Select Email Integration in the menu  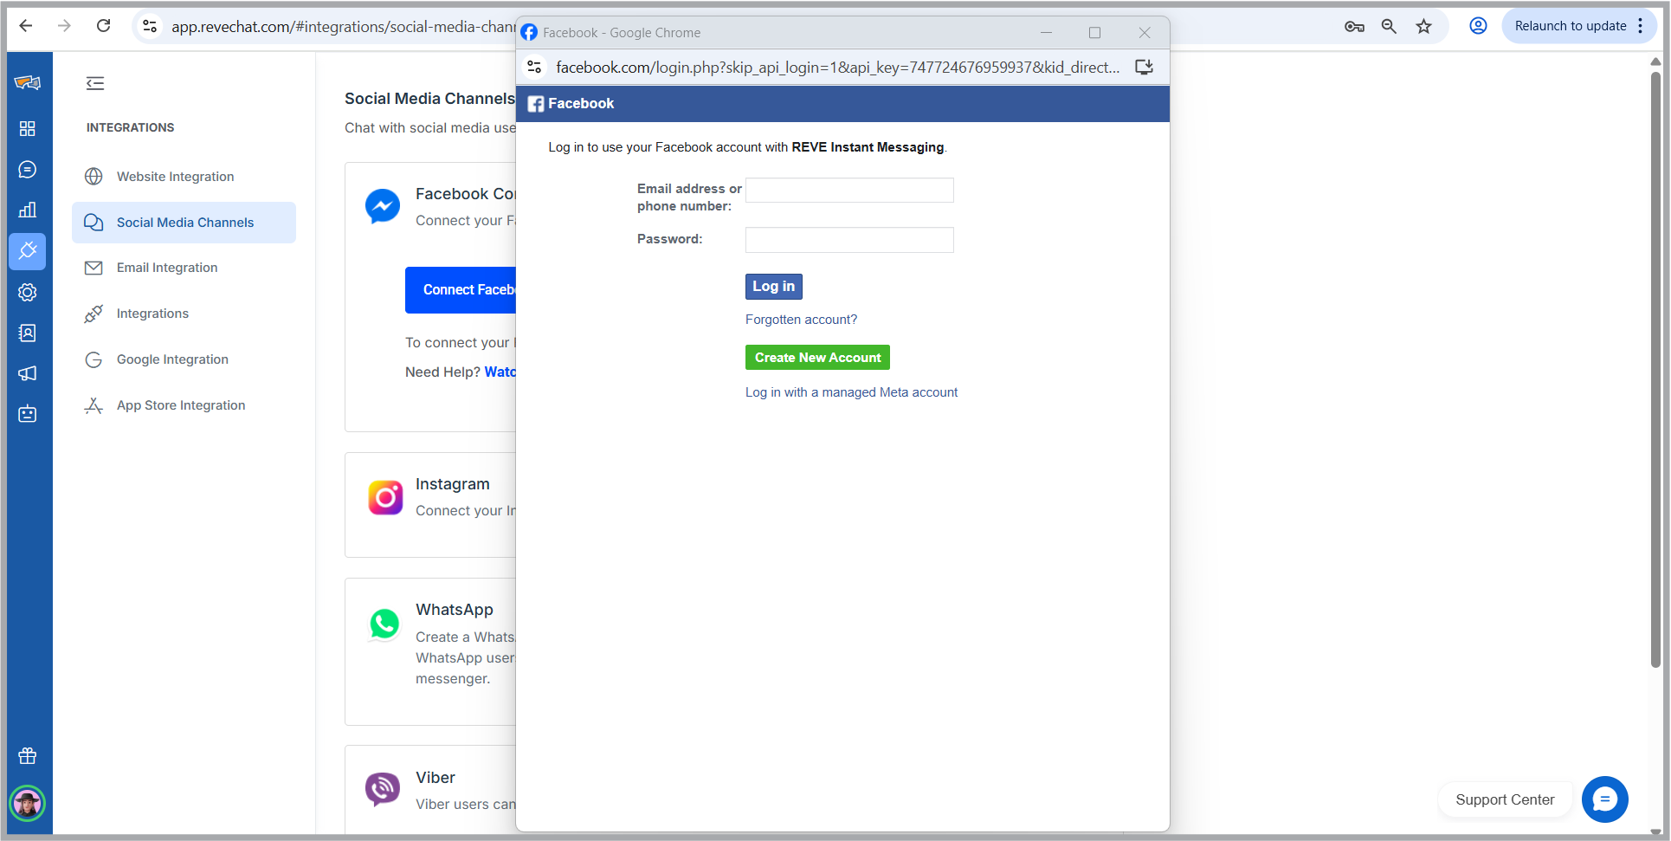167,268
